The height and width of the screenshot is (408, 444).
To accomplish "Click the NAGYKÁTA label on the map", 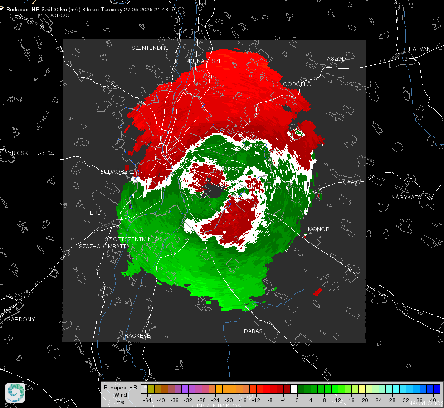I will click(406, 197).
